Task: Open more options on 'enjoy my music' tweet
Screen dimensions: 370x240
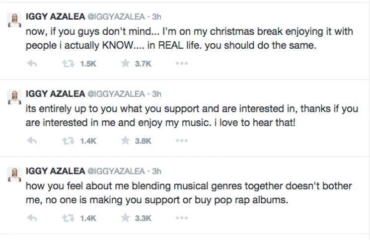Action: pyautogui.click(x=182, y=141)
